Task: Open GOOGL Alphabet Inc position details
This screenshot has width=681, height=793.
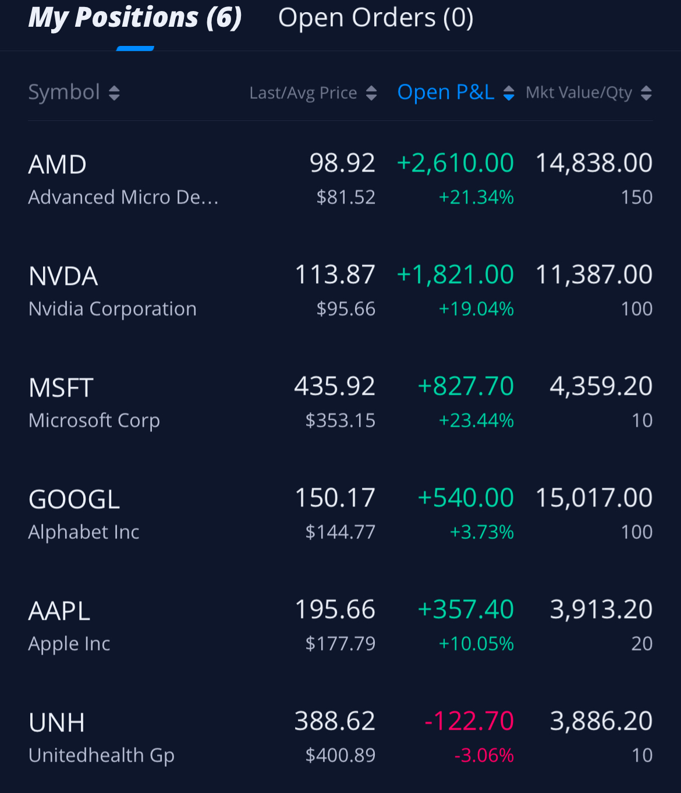Action: point(340,514)
